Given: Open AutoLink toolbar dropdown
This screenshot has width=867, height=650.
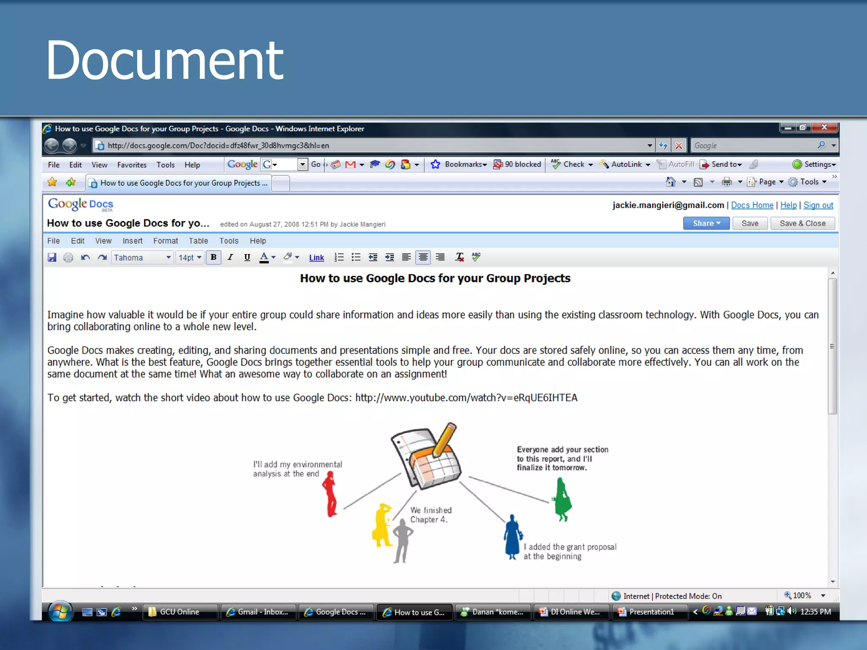Looking at the screenshot, I should [x=624, y=164].
